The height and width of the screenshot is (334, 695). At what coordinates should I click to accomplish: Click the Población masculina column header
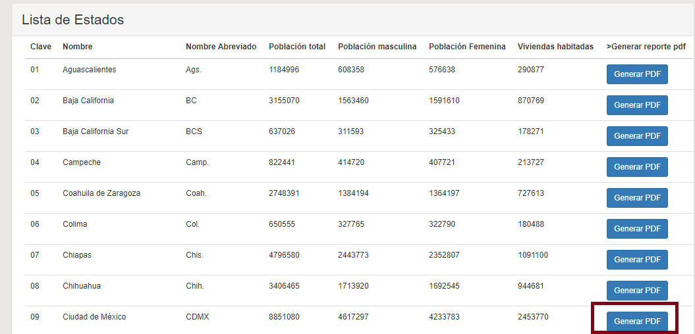point(377,47)
